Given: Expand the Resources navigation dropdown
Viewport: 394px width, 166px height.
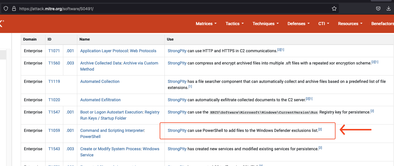Looking at the screenshot, I should [350, 24].
